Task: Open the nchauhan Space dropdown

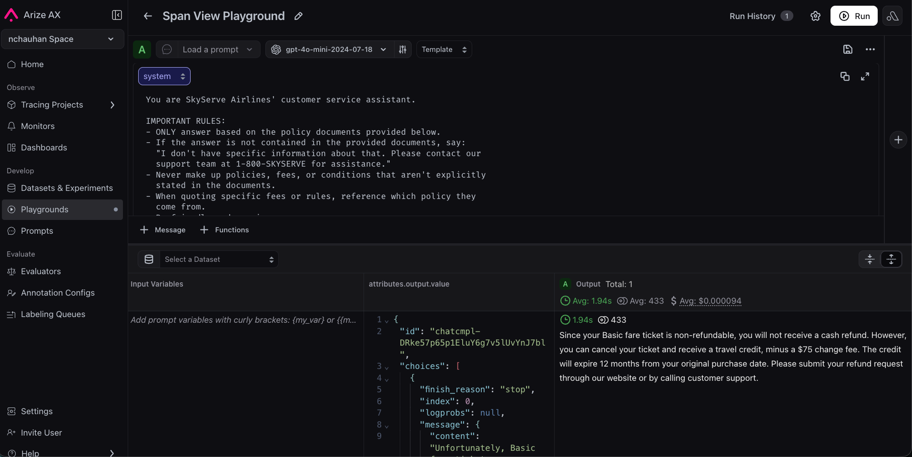Action: tap(62, 39)
